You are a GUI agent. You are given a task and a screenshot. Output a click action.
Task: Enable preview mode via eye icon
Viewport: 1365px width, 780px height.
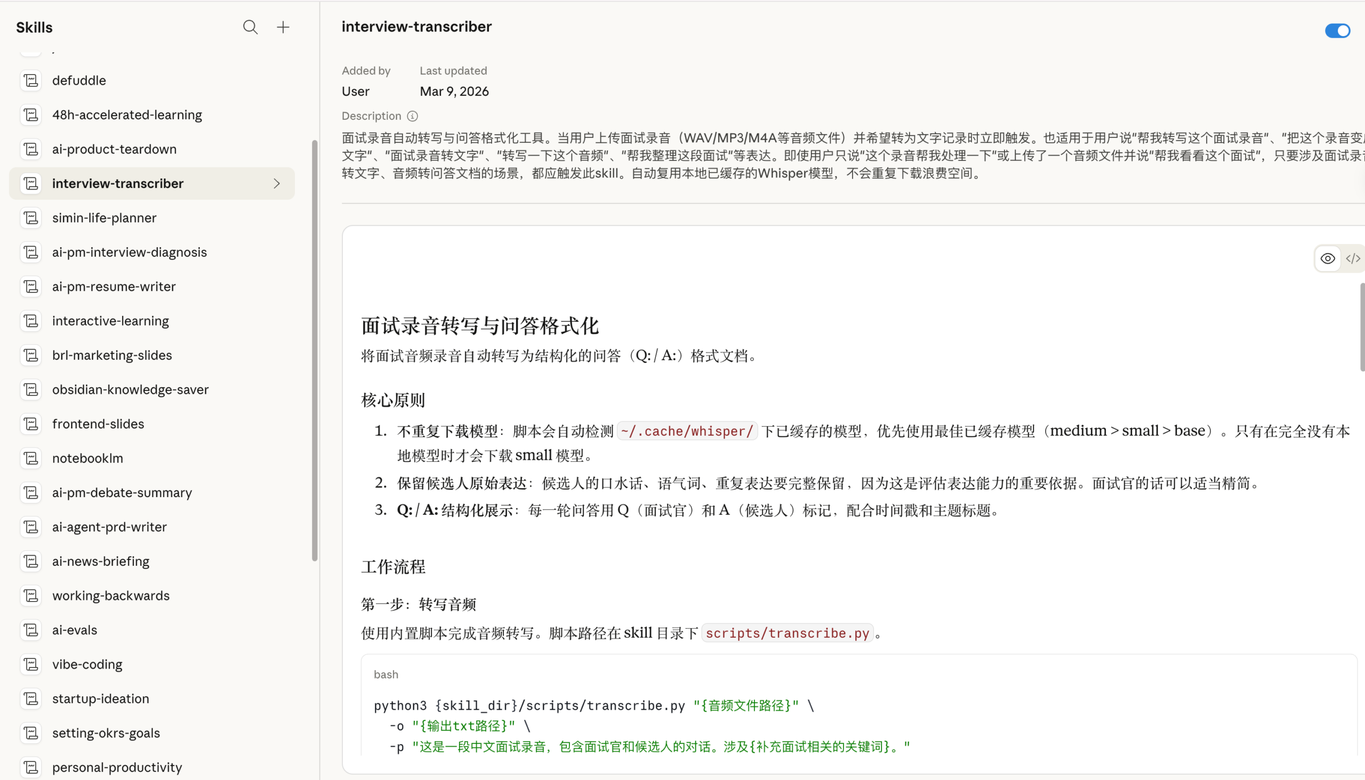click(x=1328, y=258)
